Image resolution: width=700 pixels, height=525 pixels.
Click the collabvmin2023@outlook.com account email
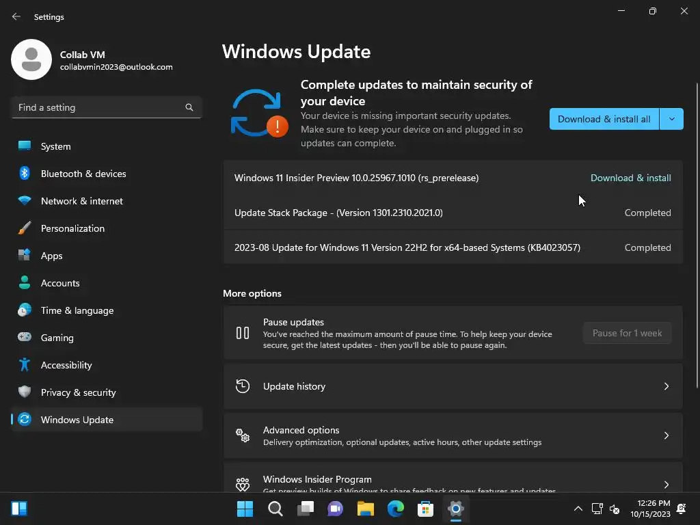pos(116,67)
